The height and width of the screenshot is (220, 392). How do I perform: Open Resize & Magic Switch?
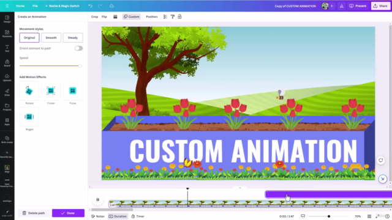click(x=62, y=5)
